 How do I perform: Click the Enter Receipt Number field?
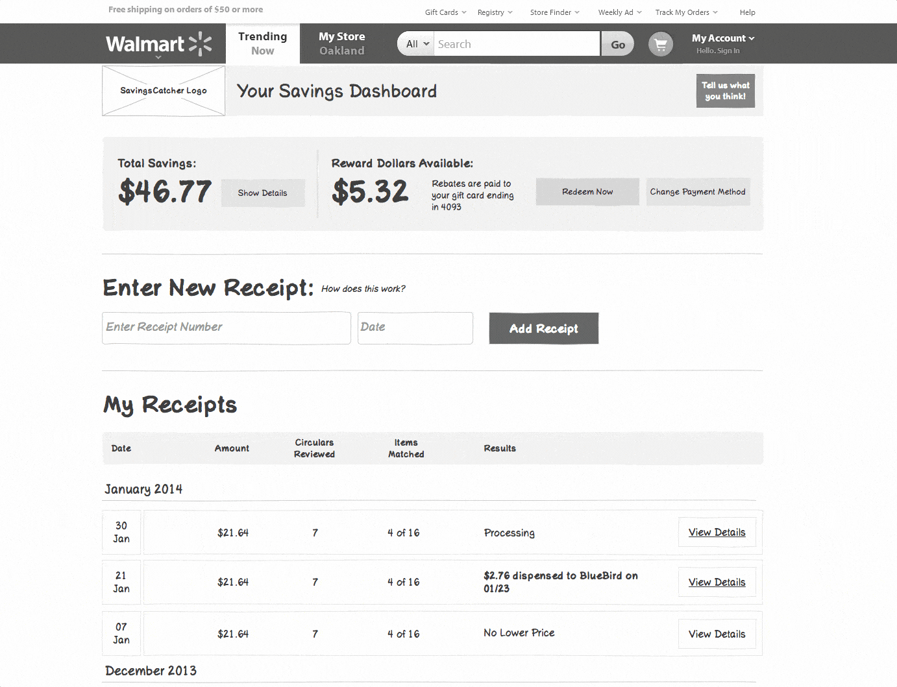[227, 328]
